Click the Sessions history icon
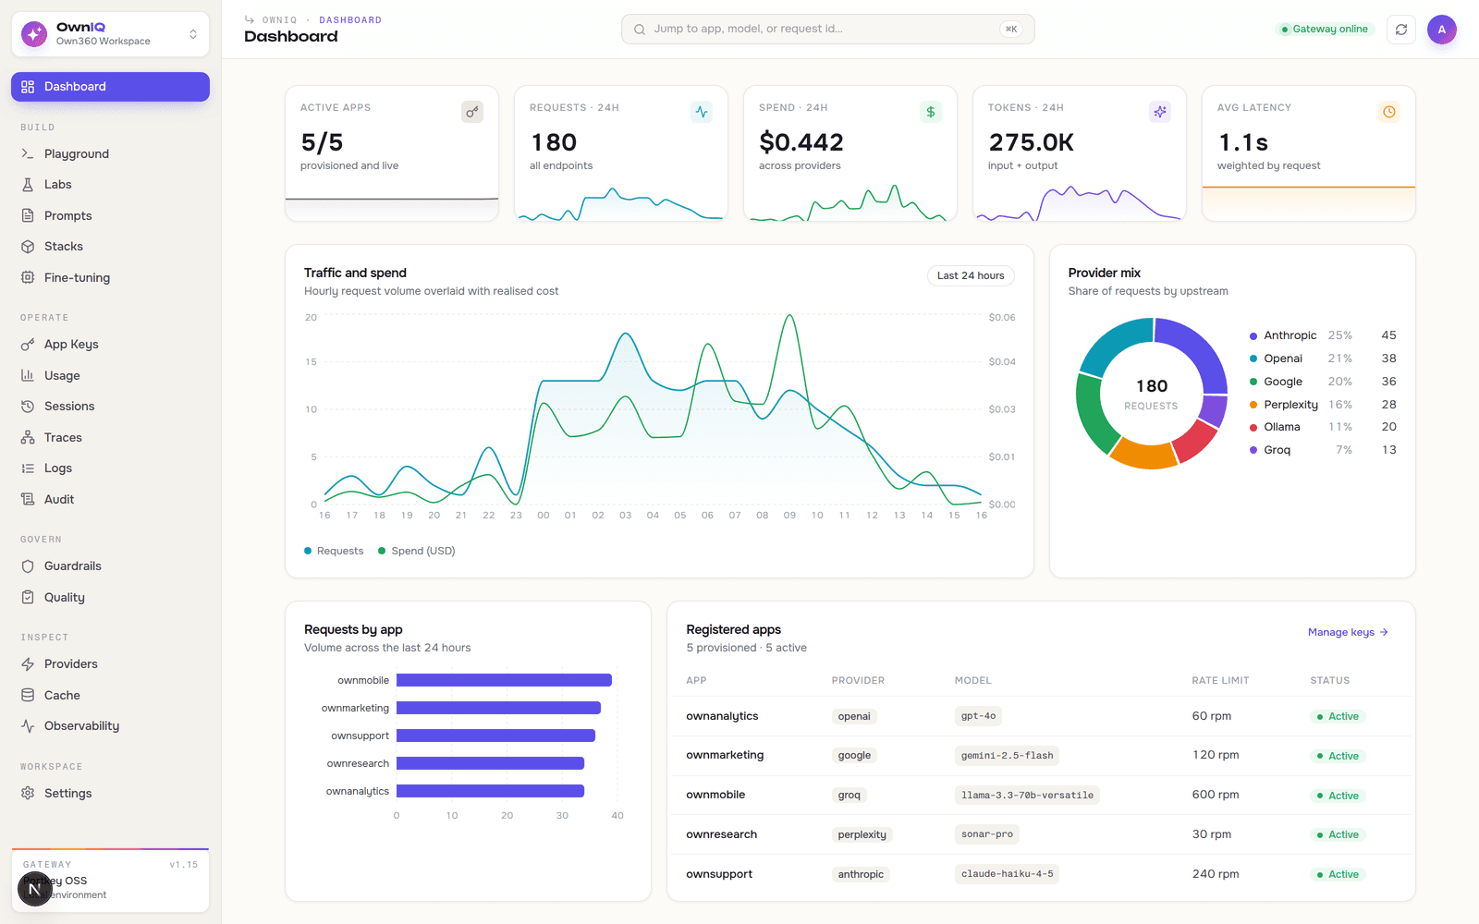 [28, 407]
